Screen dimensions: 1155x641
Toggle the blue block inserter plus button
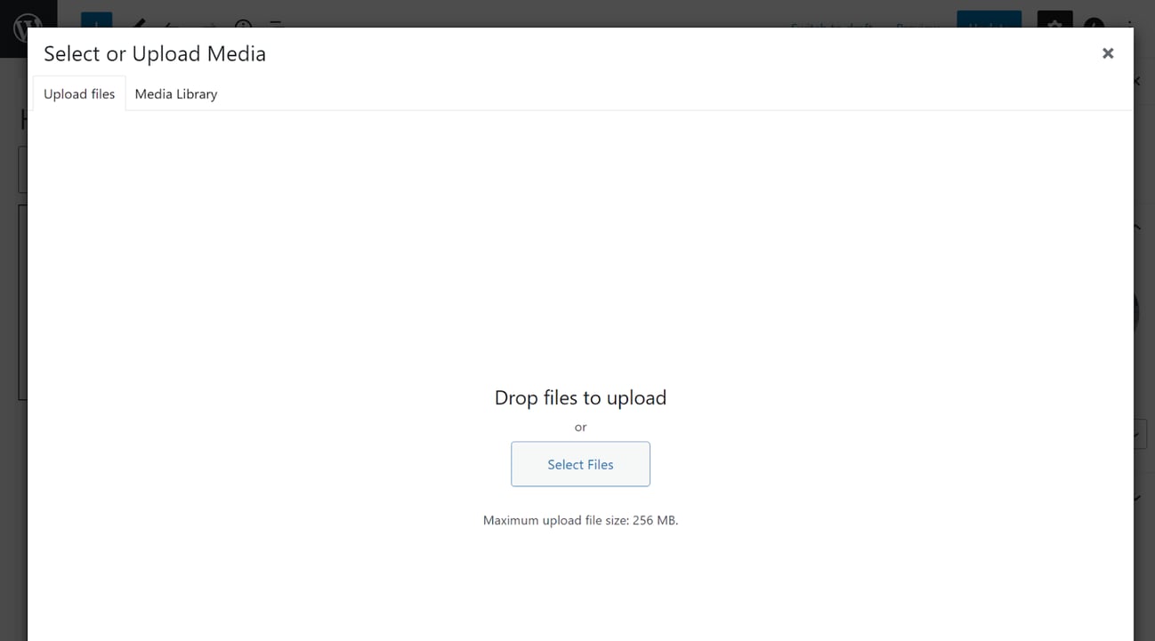pos(96,21)
